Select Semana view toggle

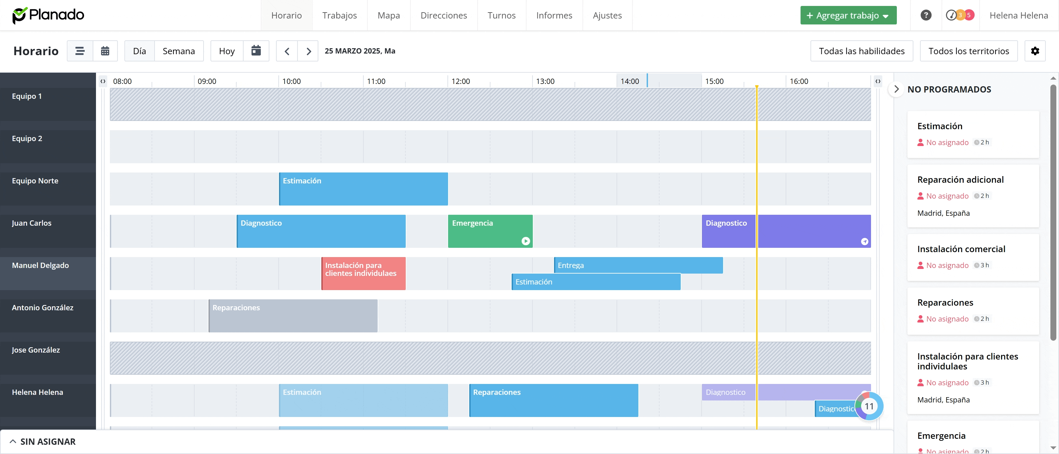coord(178,51)
